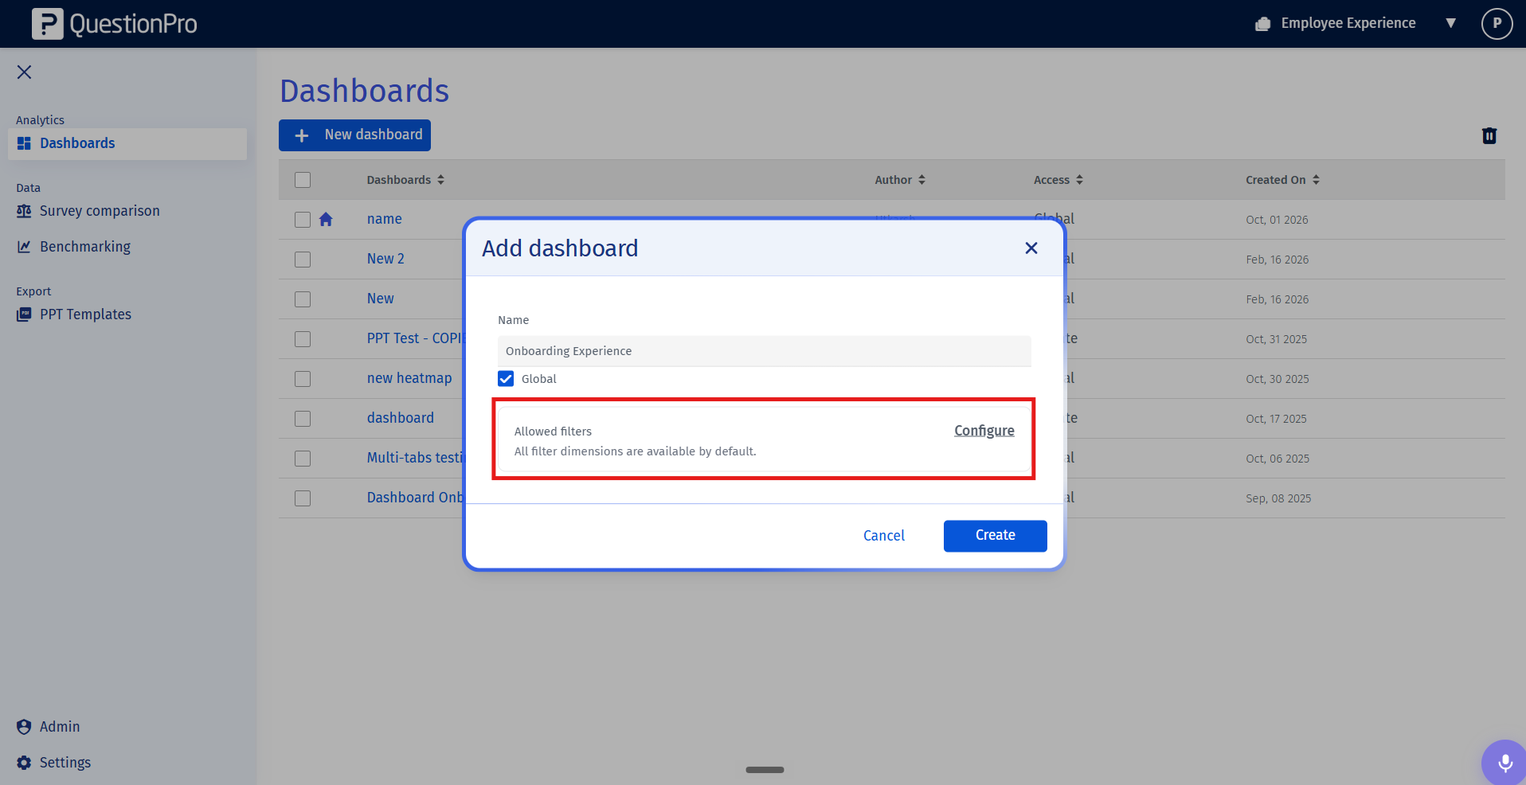Click the Employee Experience product icon

pos(1262,24)
